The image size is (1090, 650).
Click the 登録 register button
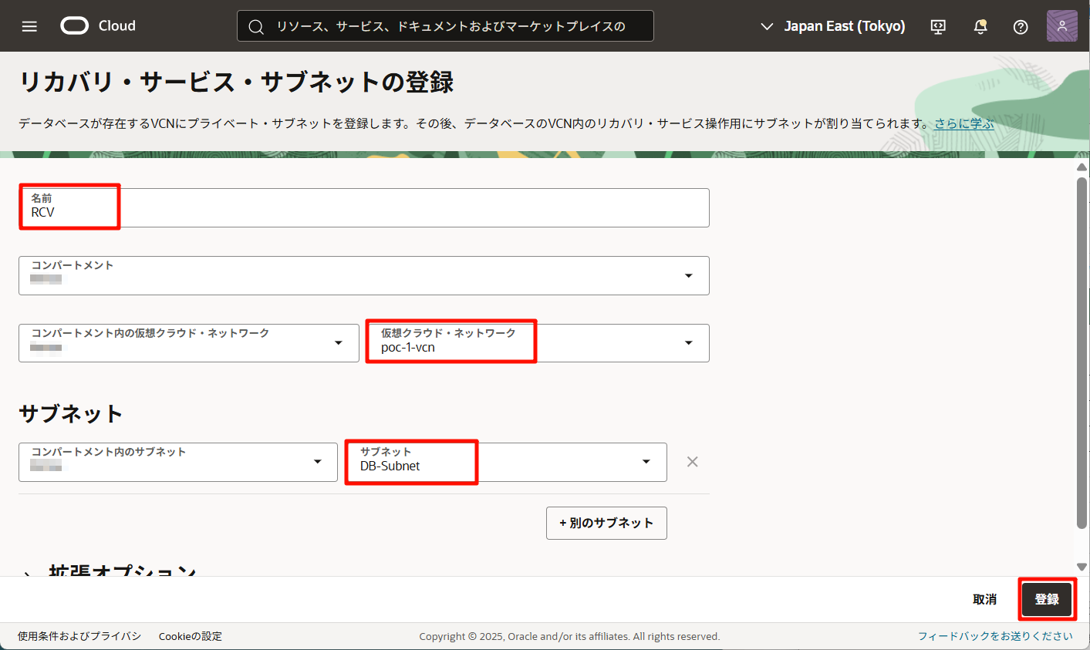pos(1047,599)
